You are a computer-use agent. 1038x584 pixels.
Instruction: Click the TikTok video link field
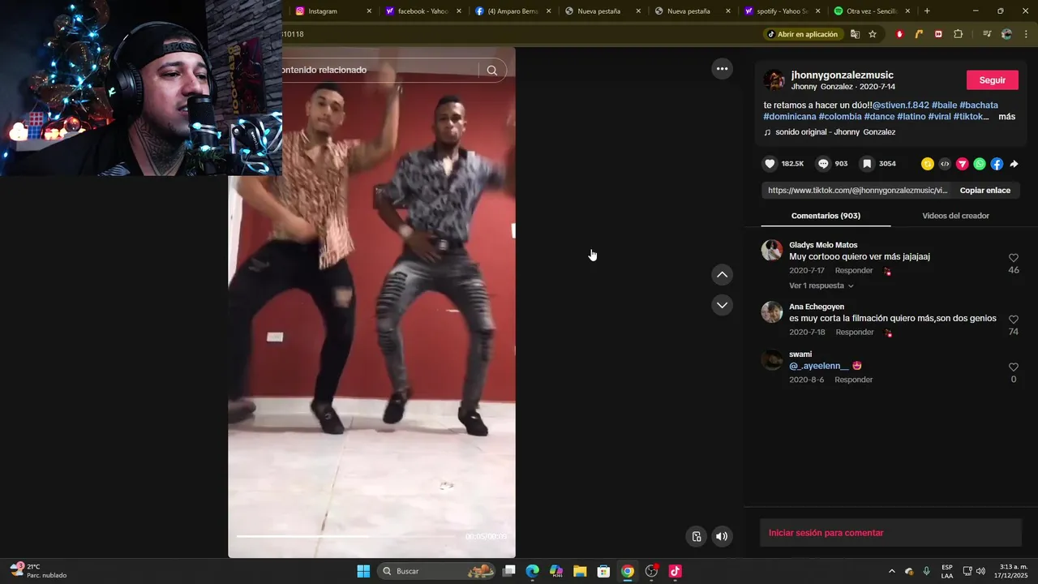coord(857,191)
